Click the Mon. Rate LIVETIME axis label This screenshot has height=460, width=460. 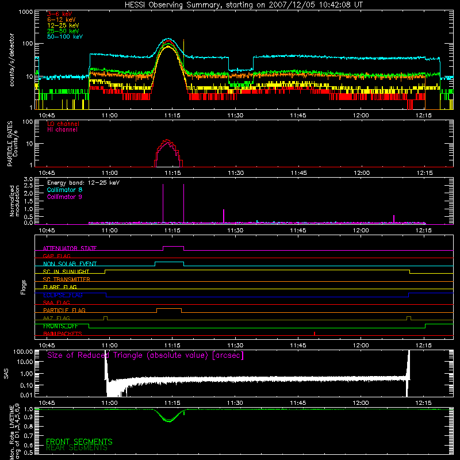pyautogui.click(x=14, y=432)
